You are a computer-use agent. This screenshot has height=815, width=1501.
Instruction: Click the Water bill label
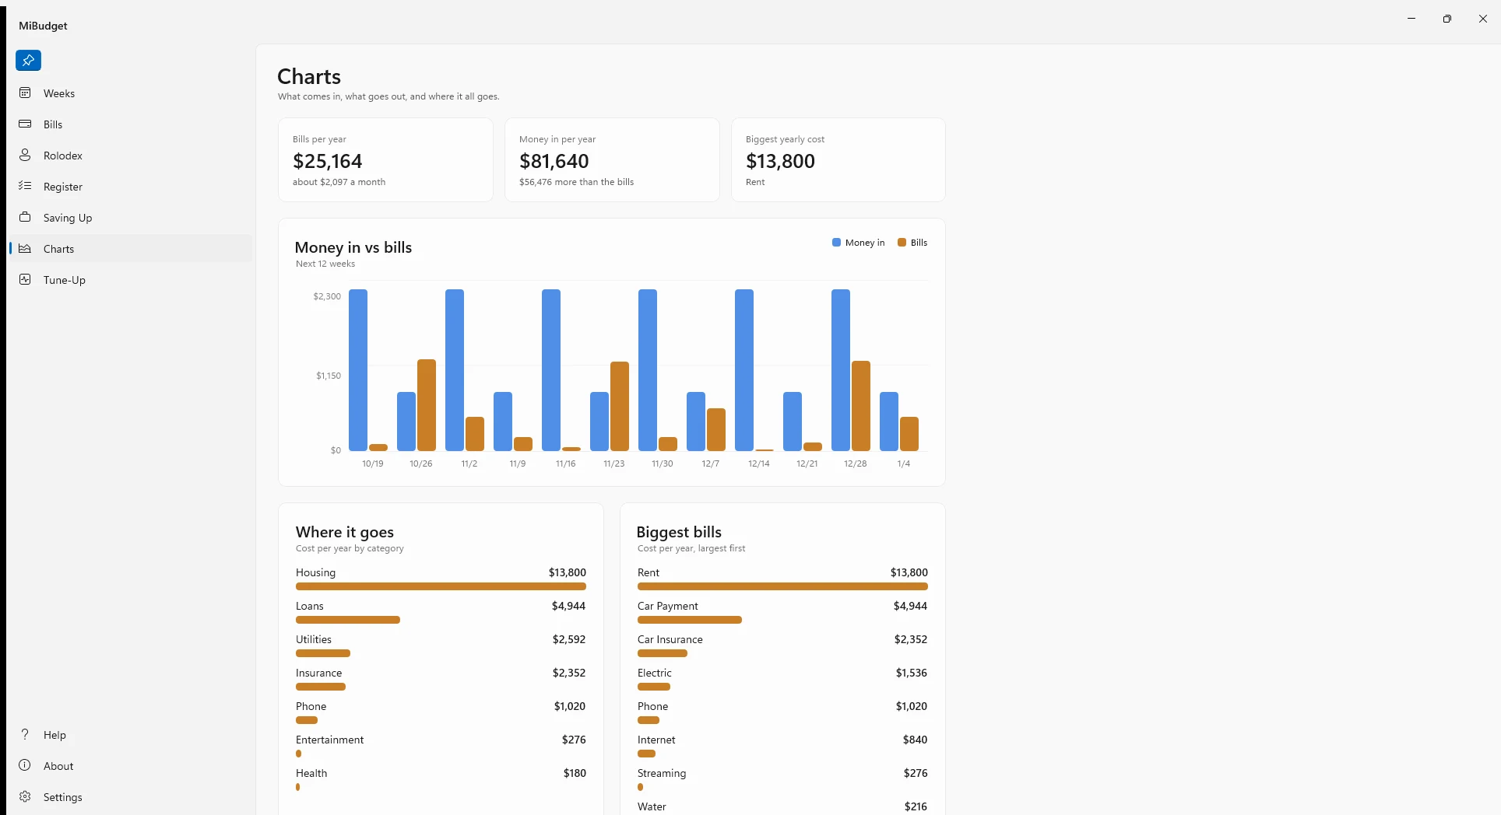(652, 806)
